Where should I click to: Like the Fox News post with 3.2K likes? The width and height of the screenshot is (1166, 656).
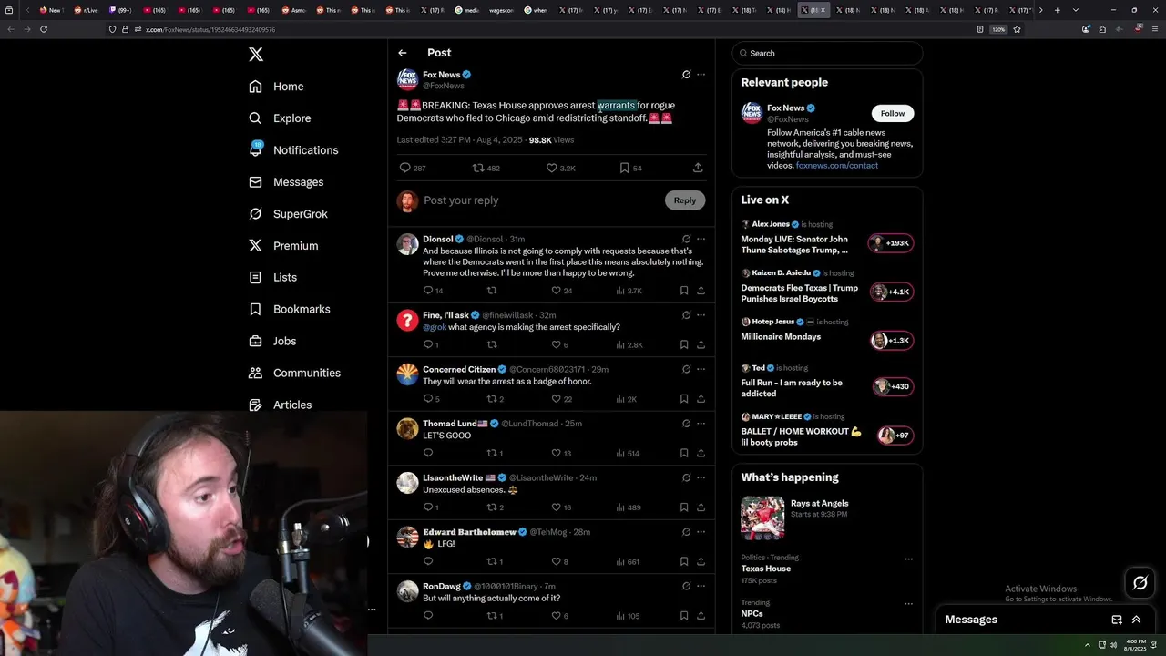560,168
